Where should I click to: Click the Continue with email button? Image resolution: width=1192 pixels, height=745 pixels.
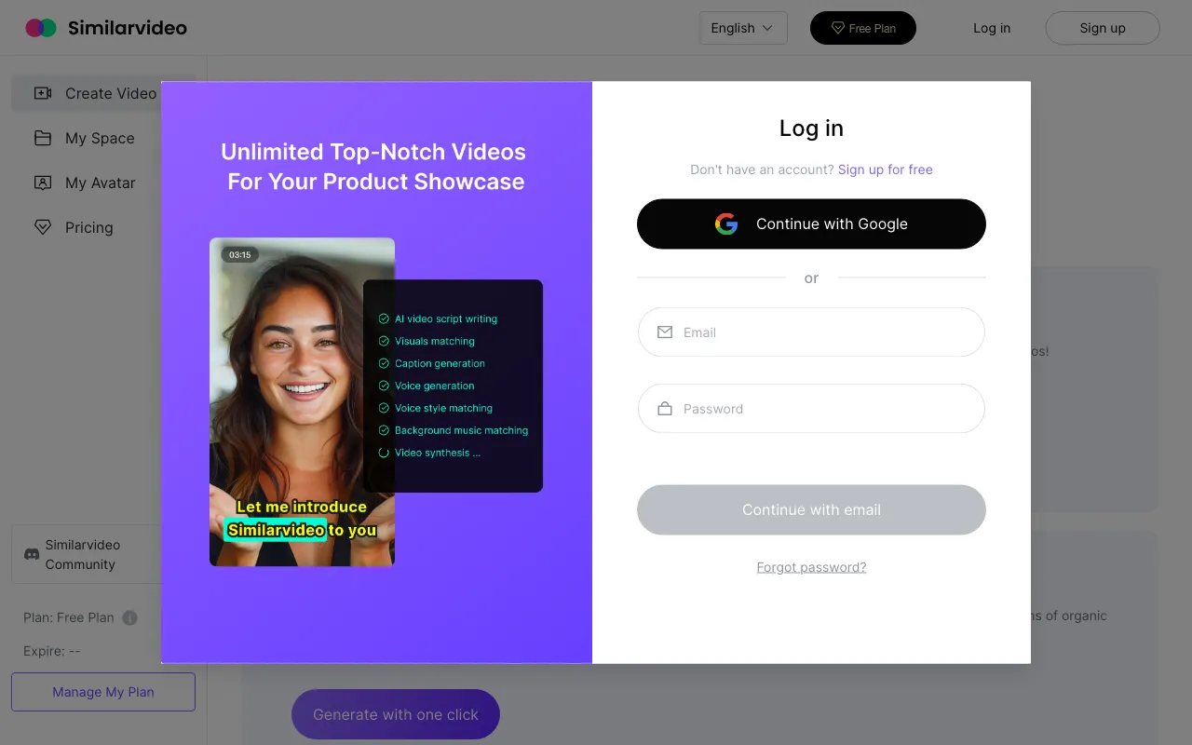tap(811, 509)
